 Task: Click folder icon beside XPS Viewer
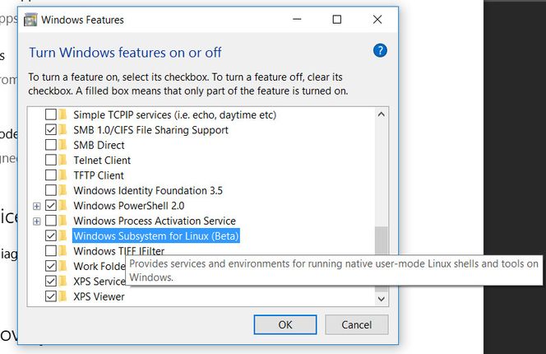[62, 296]
